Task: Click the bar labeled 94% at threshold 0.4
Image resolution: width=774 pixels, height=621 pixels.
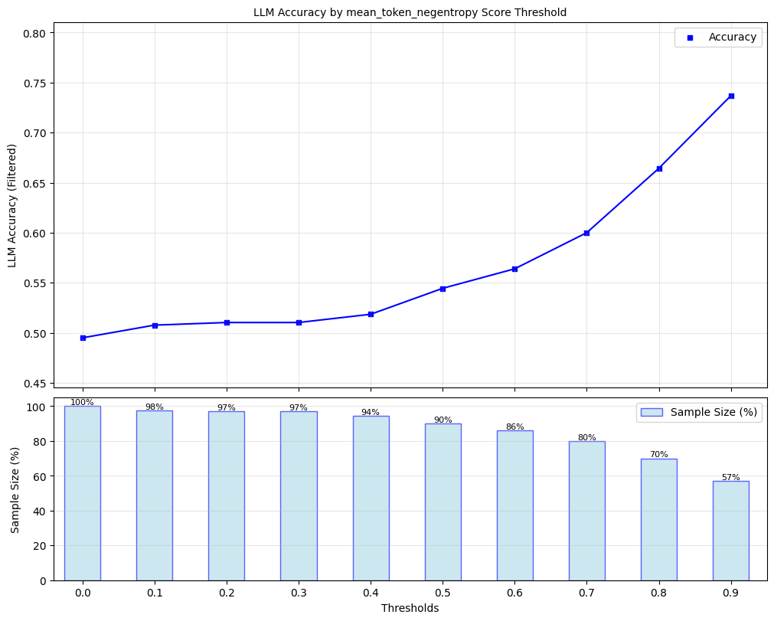Action: pos(371,498)
